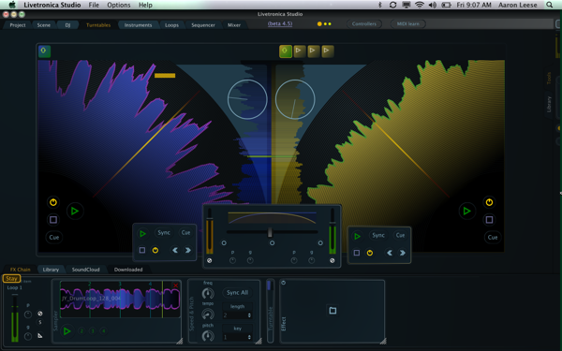Click the crossfader handle in the mixer

270,232
